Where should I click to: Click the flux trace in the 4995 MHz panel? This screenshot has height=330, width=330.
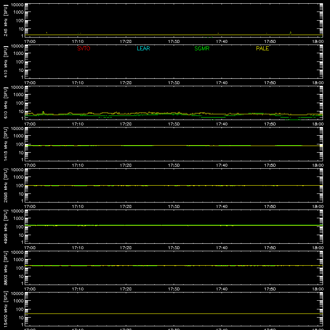[174, 225]
